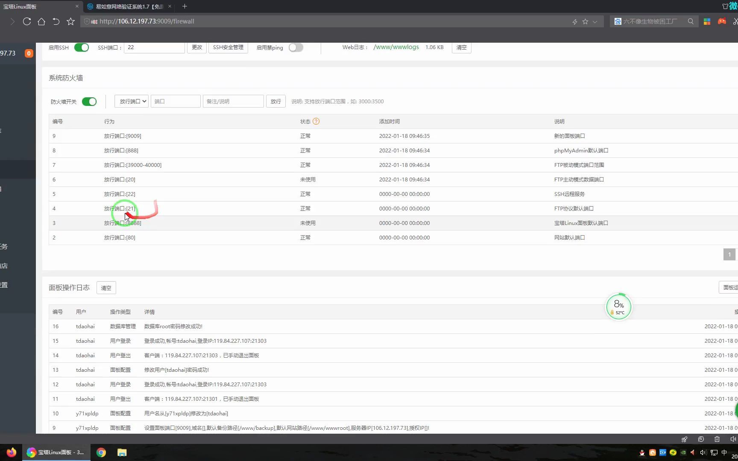Screen dimensions: 738x461
Task: Open SSH安全管理
Action: (228, 47)
